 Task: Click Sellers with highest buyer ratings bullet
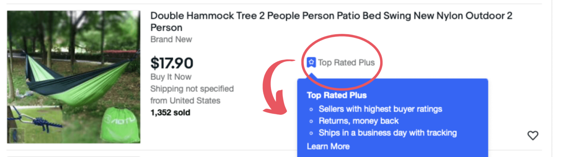click(x=380, y=109)
